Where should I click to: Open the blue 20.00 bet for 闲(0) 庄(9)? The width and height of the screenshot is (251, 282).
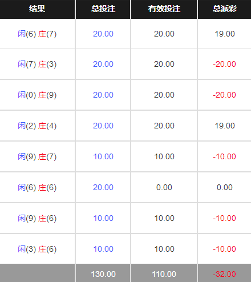(103, 95)
